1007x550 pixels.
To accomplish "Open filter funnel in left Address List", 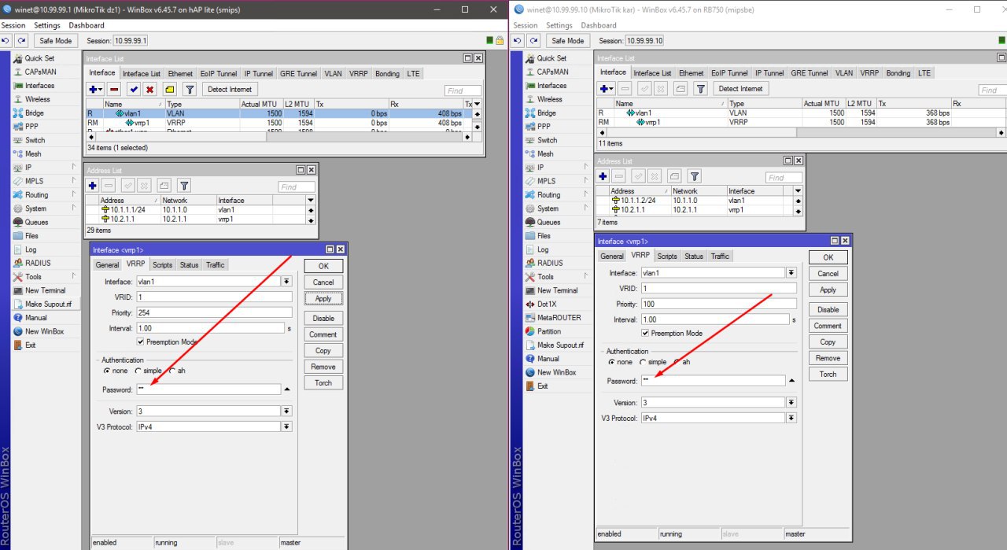I will click(183, 186).
